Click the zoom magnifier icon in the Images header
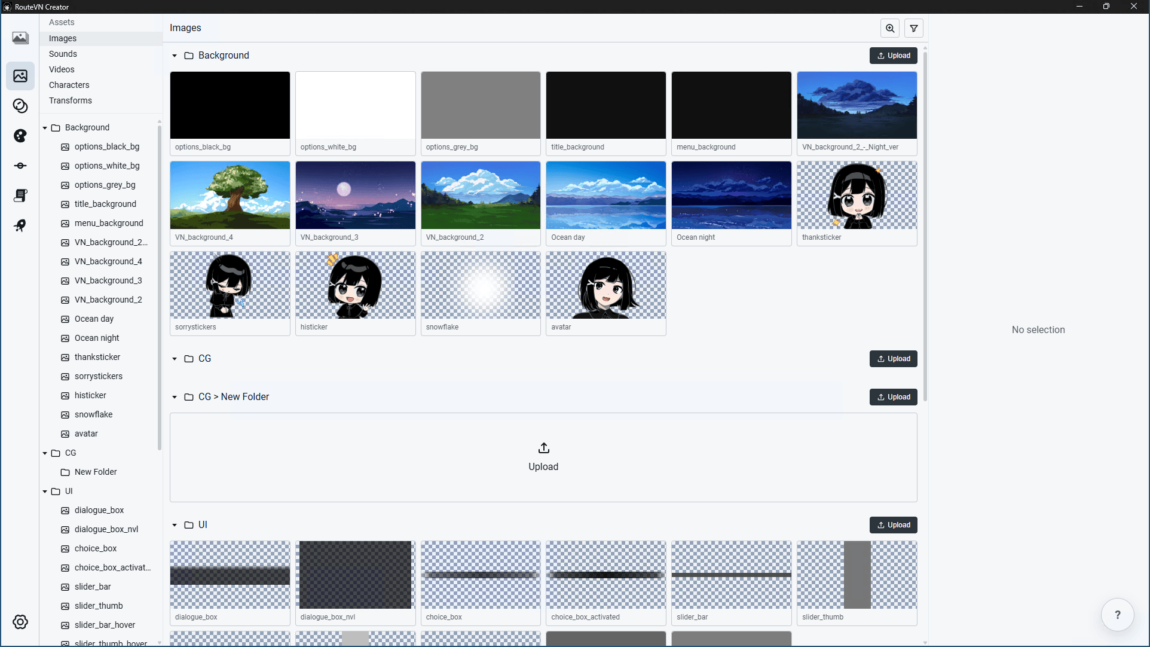 (x=890, y=28)
